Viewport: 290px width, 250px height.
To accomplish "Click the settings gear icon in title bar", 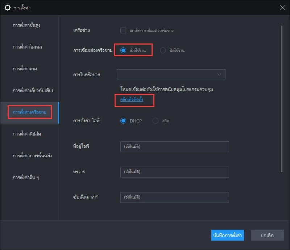I will coord(8,7).
